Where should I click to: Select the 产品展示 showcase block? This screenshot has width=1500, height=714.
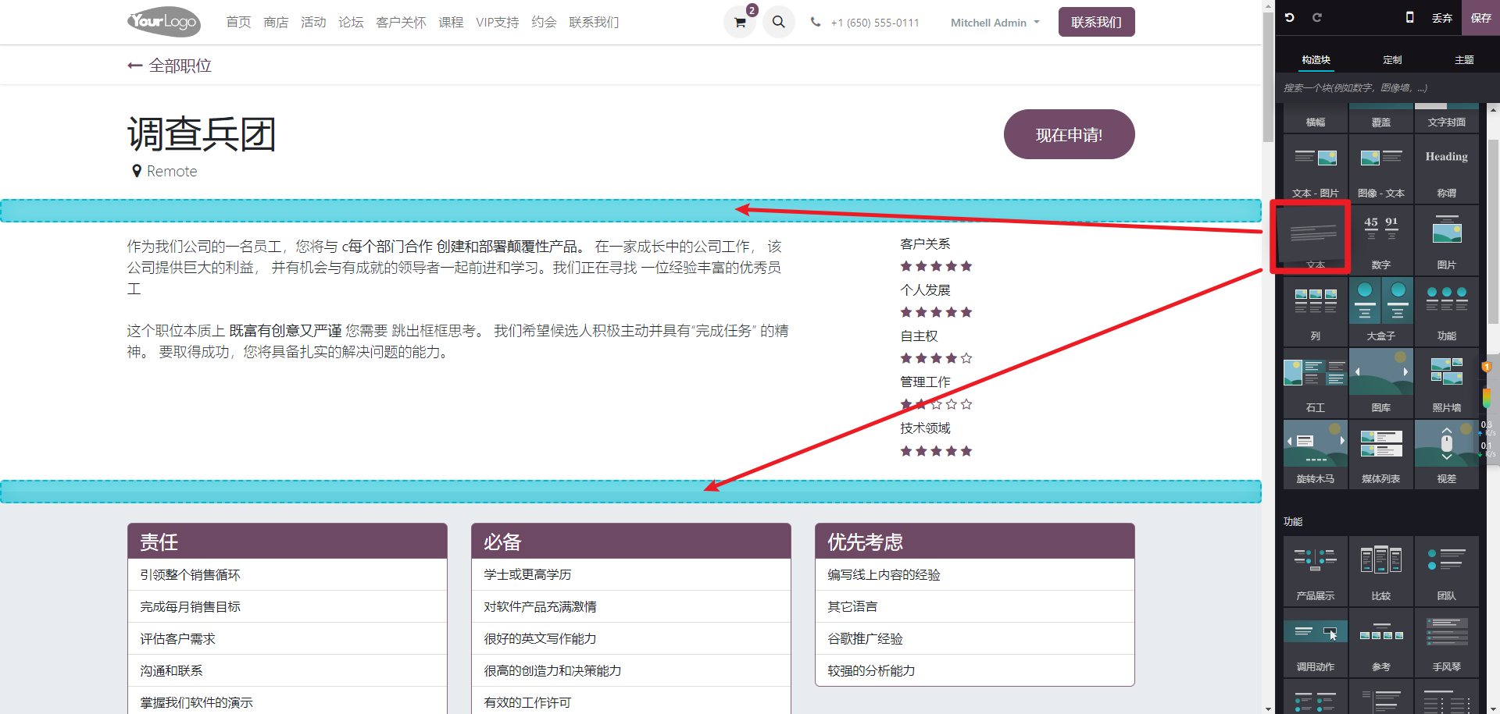pyautogui.click(x=1316, y=571)
